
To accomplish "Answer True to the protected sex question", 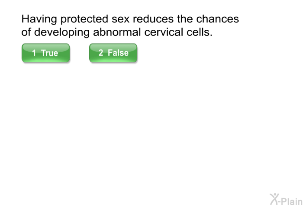I will (x=45, y=53).
